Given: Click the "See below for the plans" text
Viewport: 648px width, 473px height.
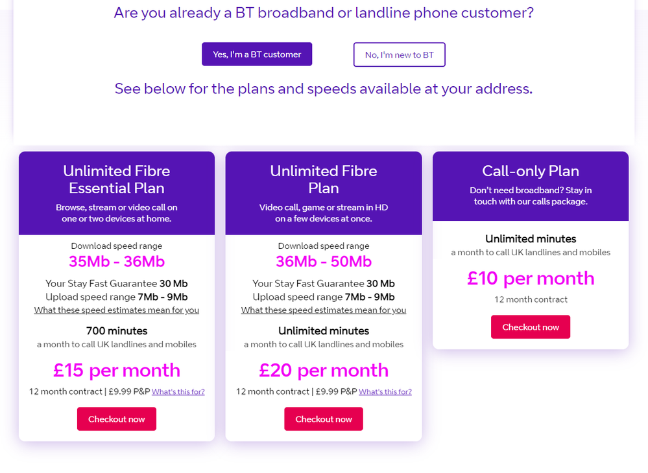Looking at the screenshot, I should click(x=324, y=89).
